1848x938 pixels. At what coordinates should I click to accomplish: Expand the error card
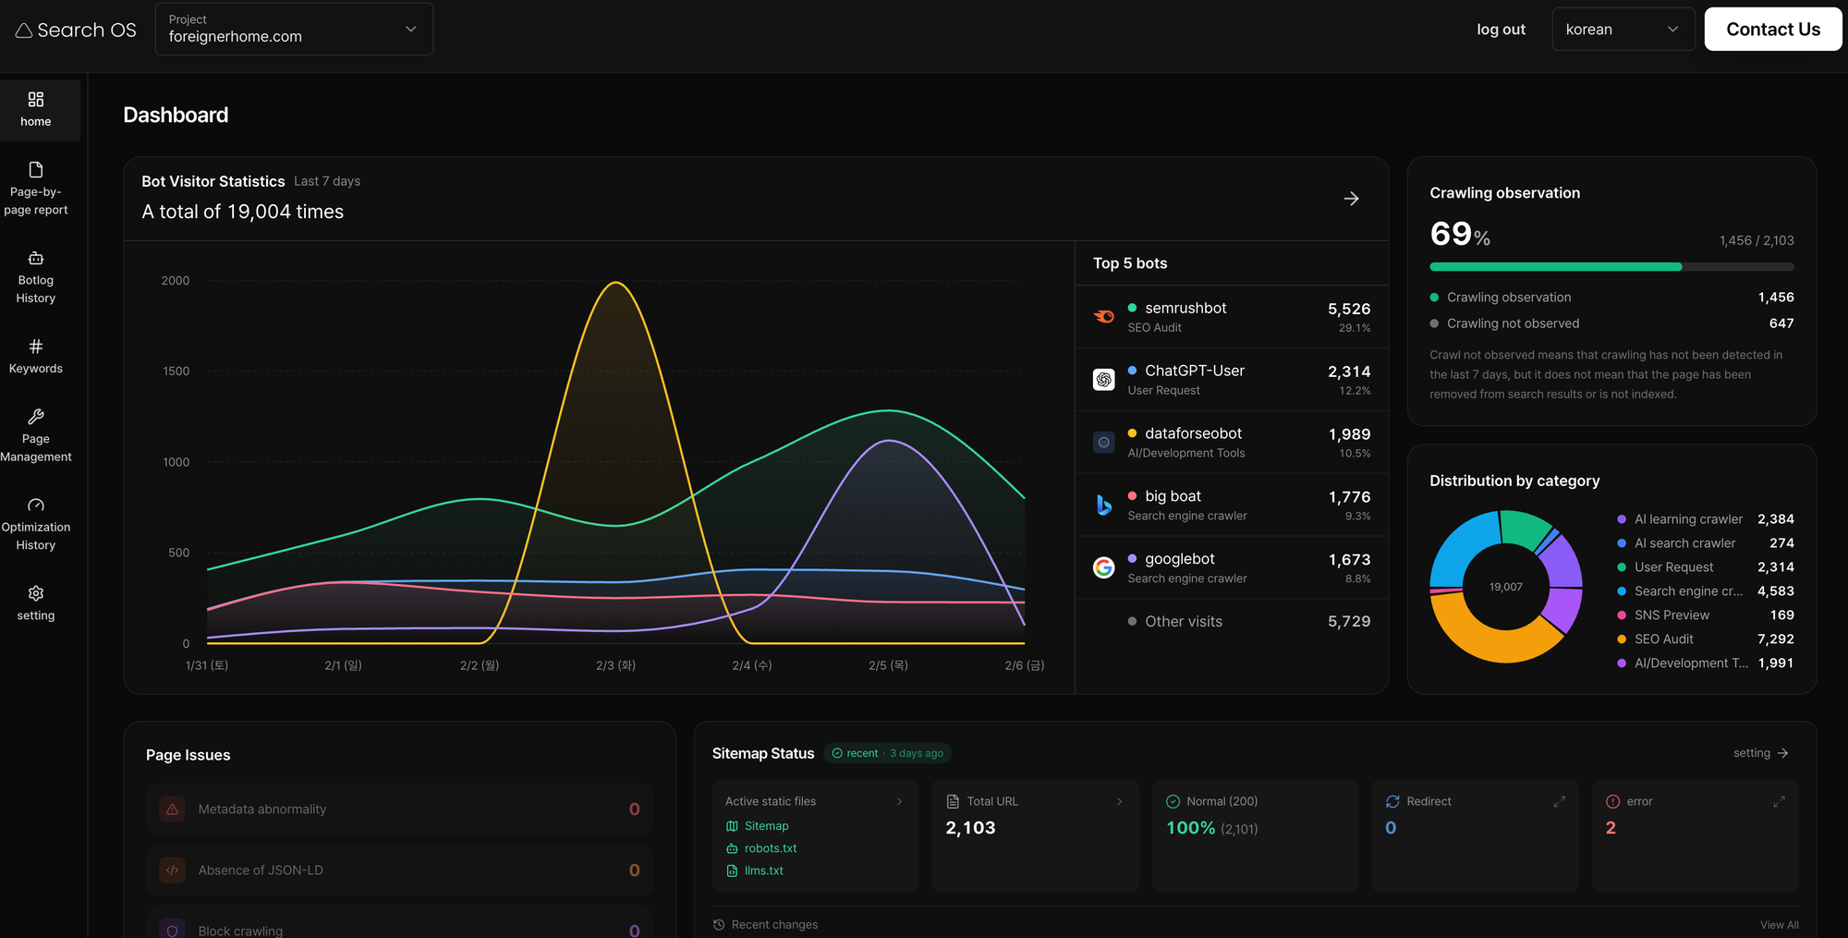coord(1779,801)
